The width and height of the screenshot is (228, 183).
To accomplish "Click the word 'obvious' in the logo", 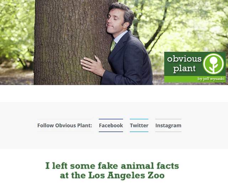I will (184, 59).
